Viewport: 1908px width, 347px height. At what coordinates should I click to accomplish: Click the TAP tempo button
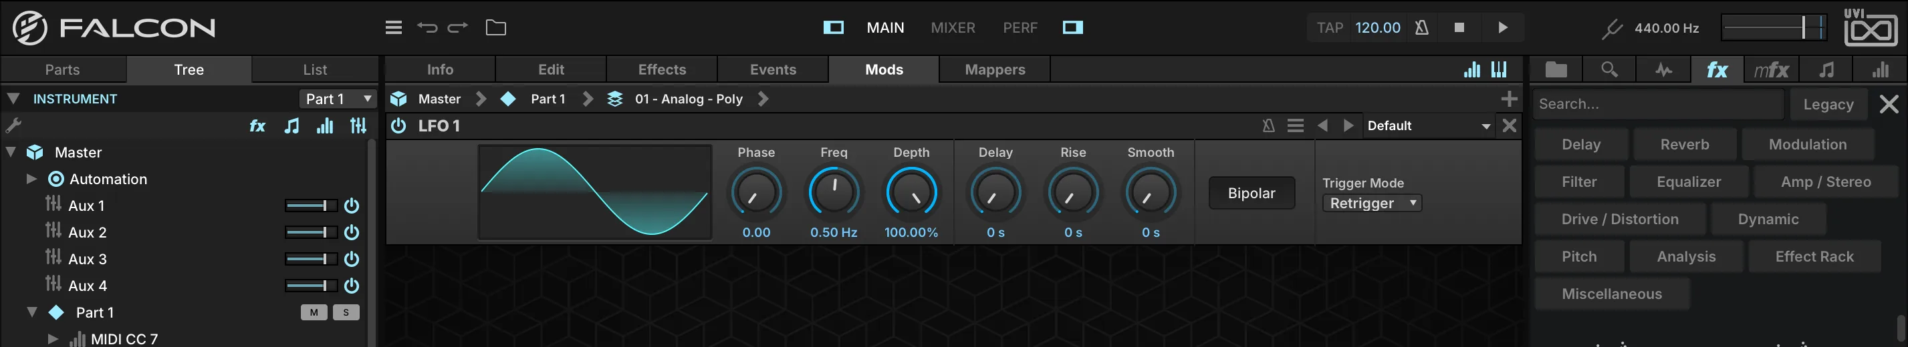click(1330, 27)
